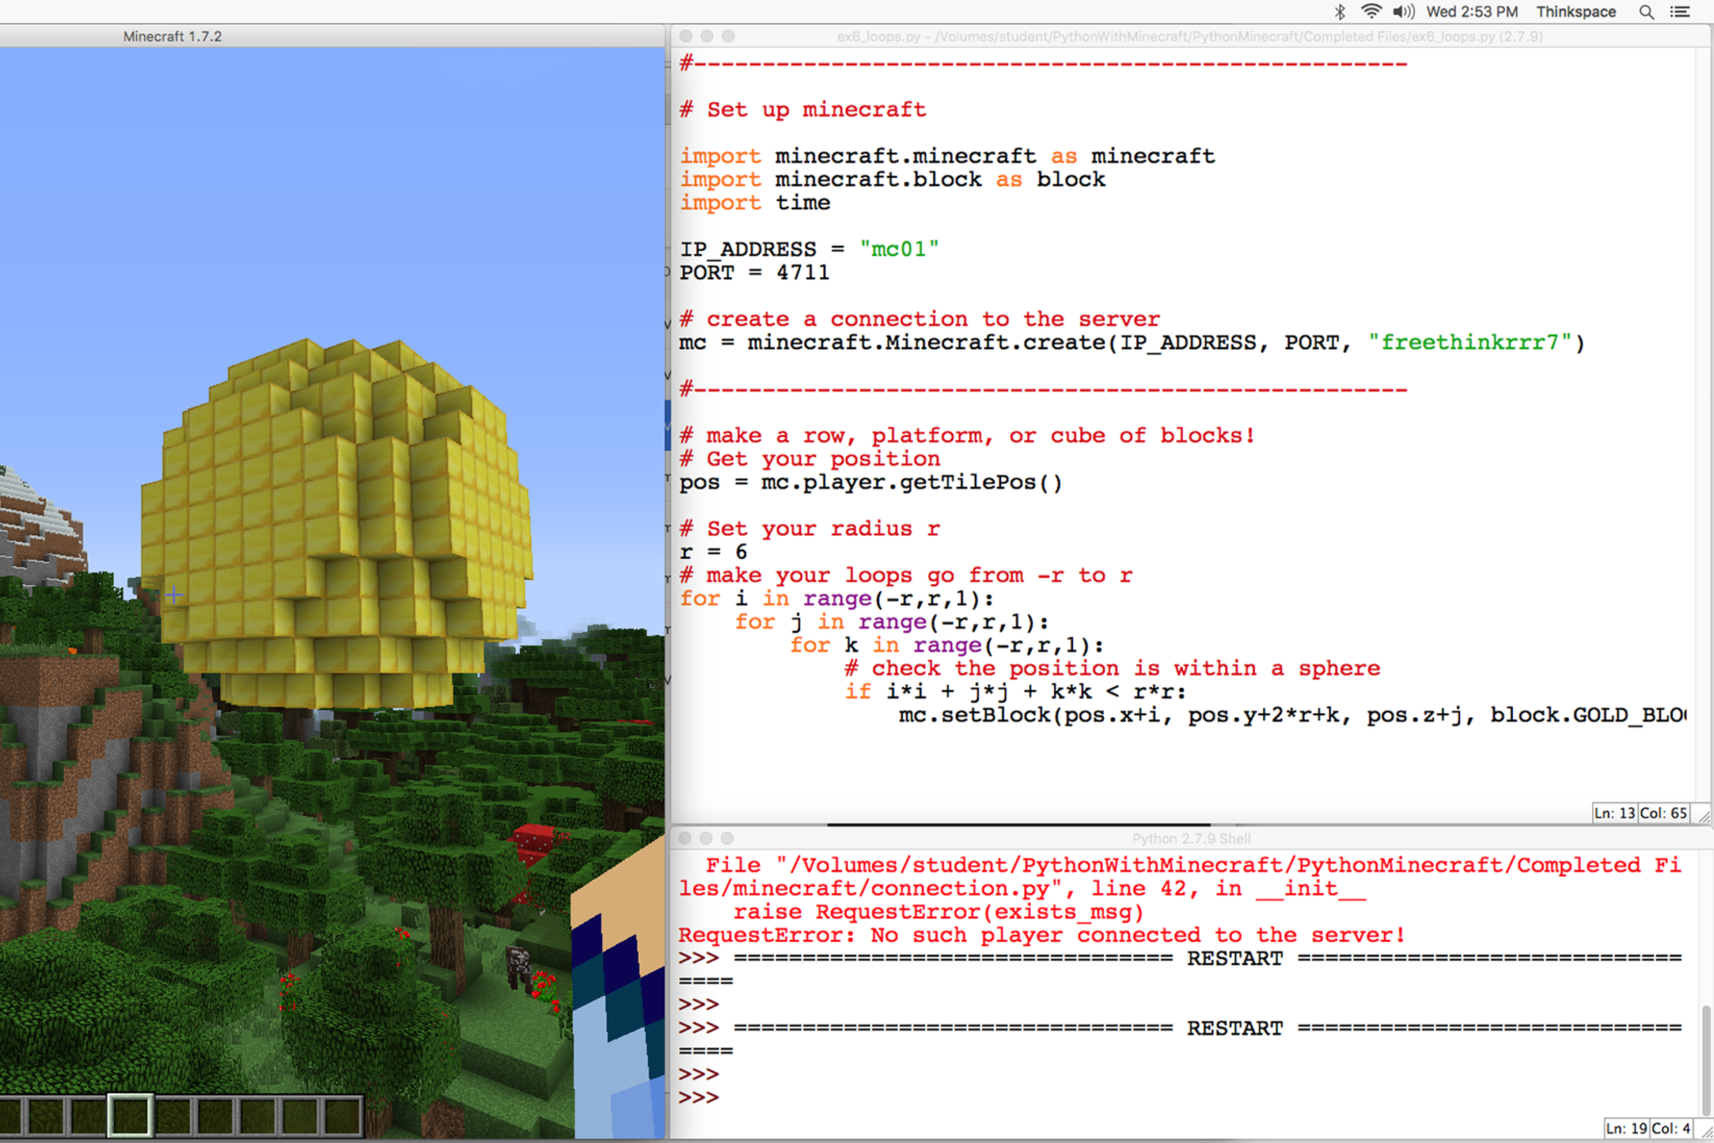Image resolution: width=1714 pixels, height=1143 pixels.
Task: Open the Wi-Fi menu icon
Action: pos(1371,12)
